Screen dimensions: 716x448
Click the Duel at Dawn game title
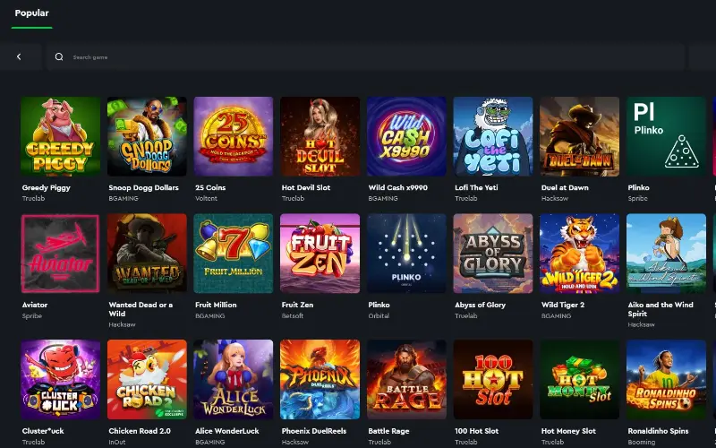(565, 187)
